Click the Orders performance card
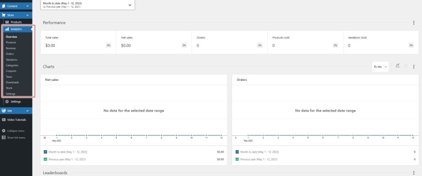The width and height of the screenshot is (422, 176). pyautogui.click(x=230, y=42)
